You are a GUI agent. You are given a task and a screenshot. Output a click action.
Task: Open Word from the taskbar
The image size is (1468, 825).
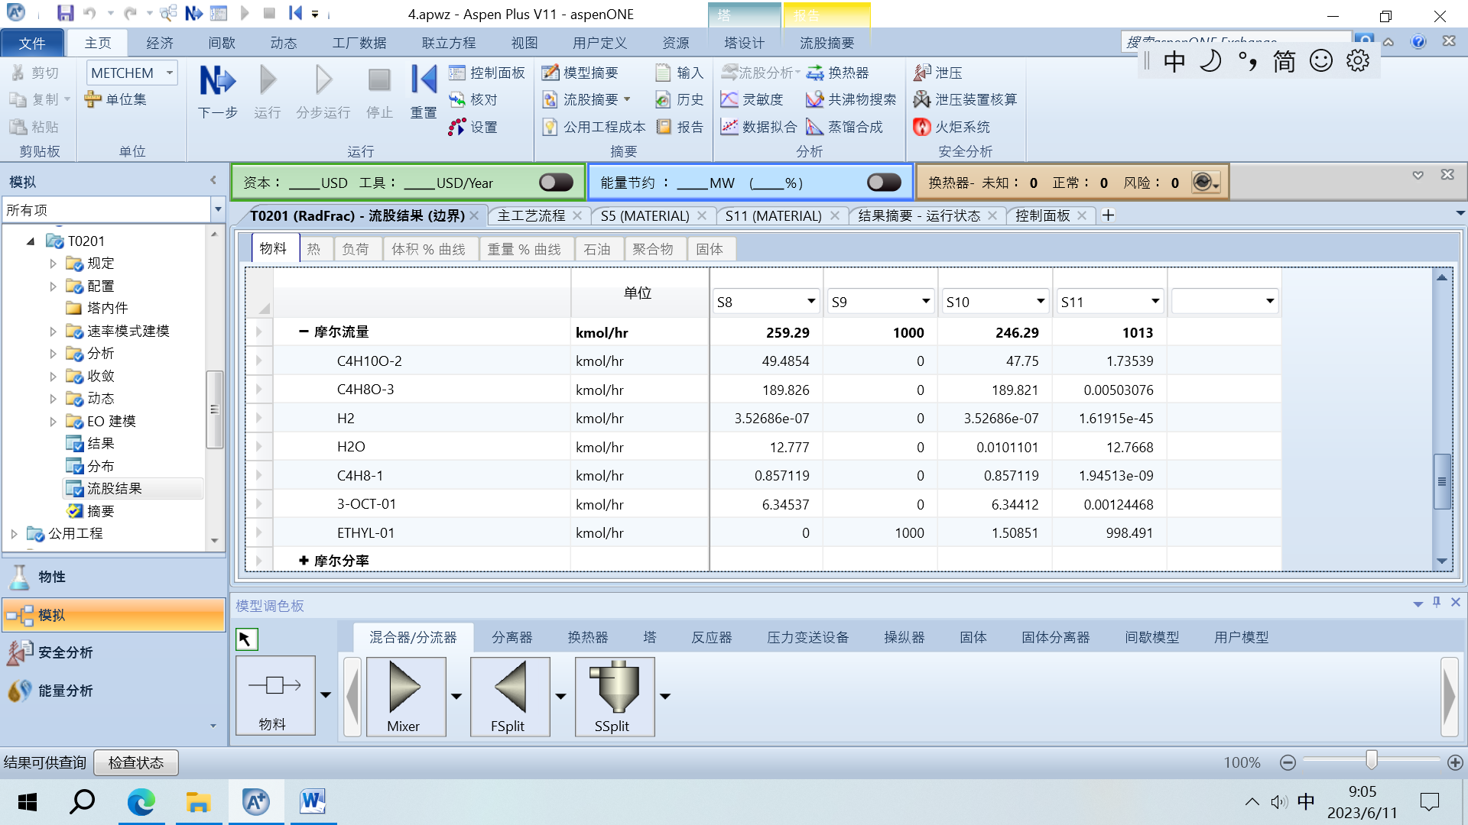pos(313,802)
